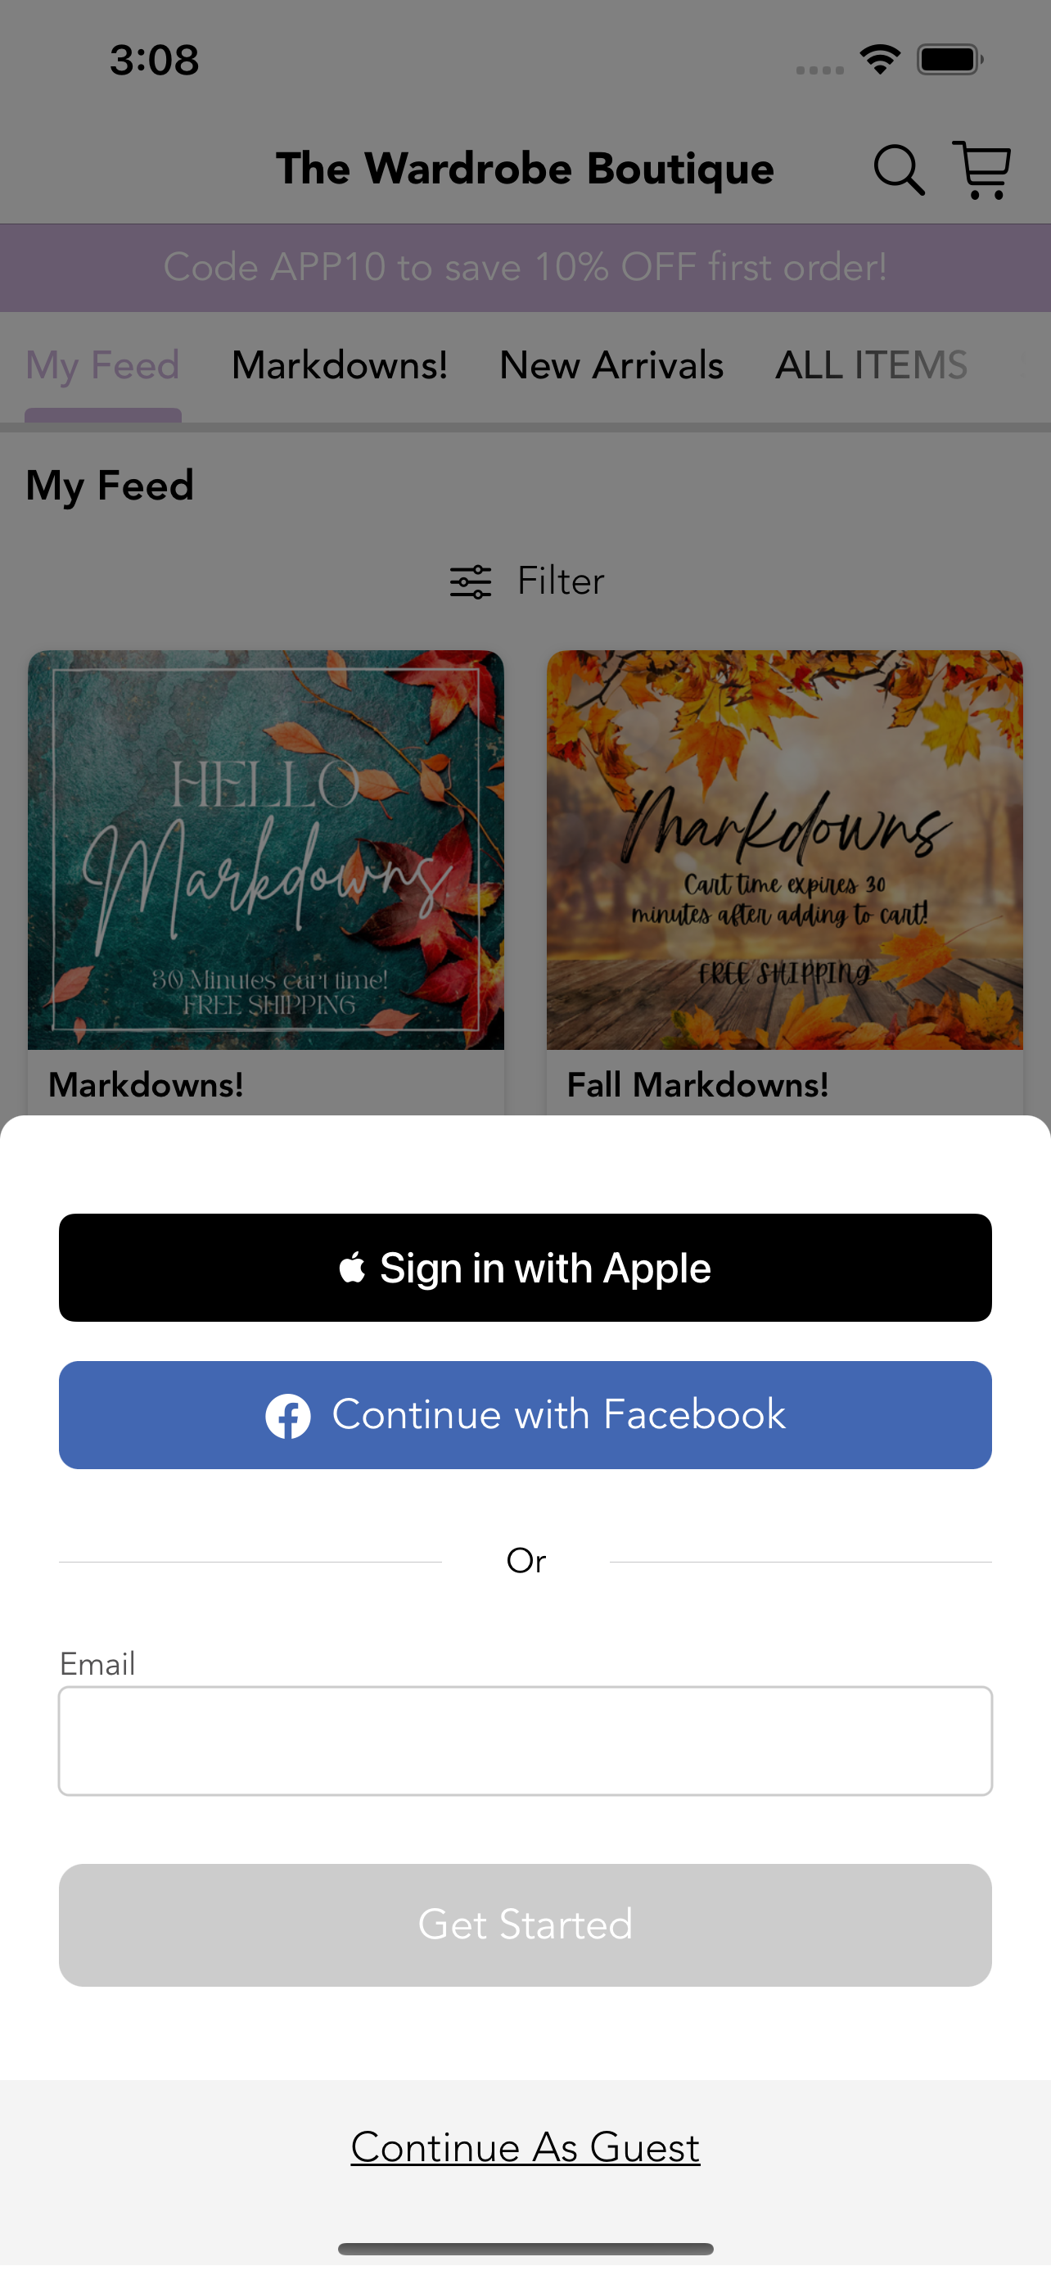Switch to the My Feed tab
This screenshot has width=1051, height=2275.
(102, 365)
